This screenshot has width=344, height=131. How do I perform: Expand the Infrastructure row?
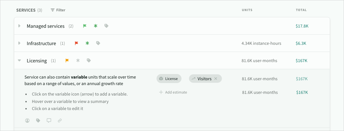(19, 43)
